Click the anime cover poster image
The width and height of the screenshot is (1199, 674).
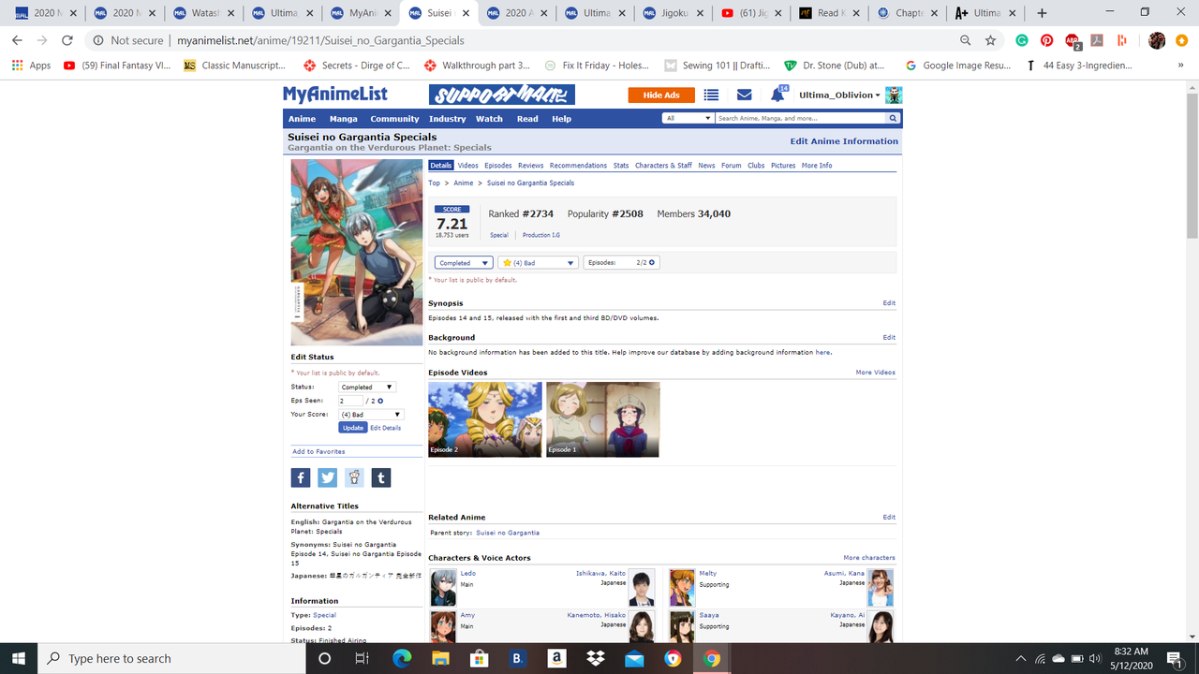coord(356,252)
